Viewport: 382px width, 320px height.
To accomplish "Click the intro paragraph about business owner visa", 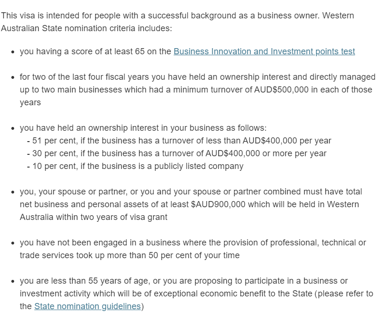I will (177, 22).
